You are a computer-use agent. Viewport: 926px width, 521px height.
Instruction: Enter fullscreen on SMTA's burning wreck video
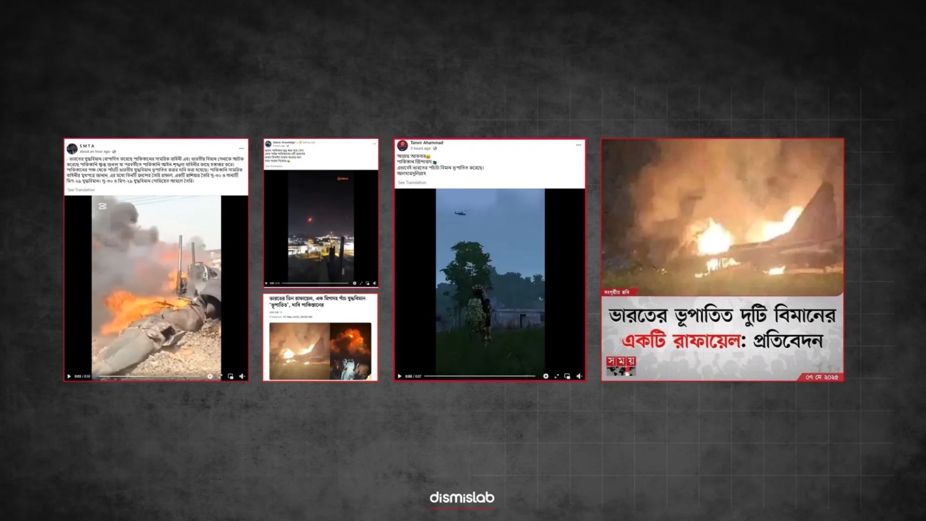click(221, 377)
